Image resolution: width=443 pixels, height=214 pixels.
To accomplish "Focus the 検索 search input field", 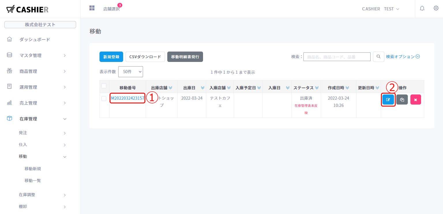I will click(x=337, y=57).
